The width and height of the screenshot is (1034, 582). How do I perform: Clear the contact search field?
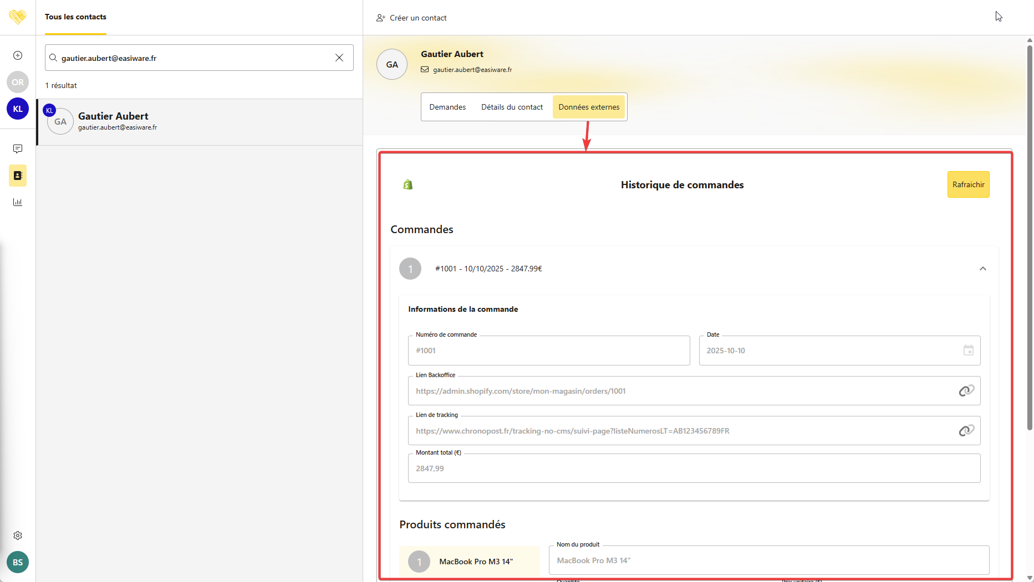click(339, 58)
